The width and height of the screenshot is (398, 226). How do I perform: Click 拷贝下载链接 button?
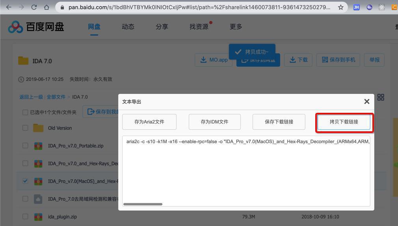coord(344,122)
